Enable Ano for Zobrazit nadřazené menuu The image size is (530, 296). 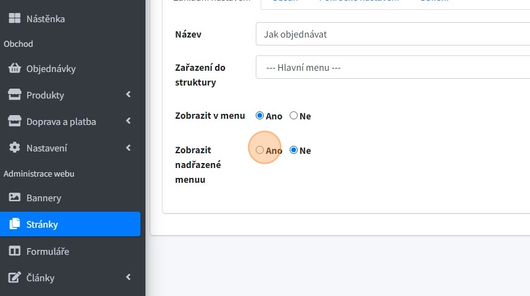(x=259, y=150)
